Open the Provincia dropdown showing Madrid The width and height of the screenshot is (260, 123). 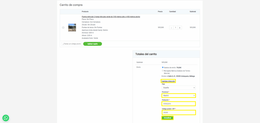tap(179, 96)
